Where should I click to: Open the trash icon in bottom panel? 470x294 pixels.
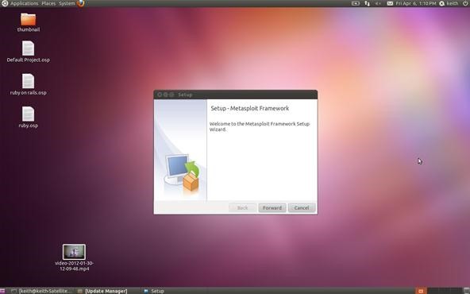[x=466, y=291]
